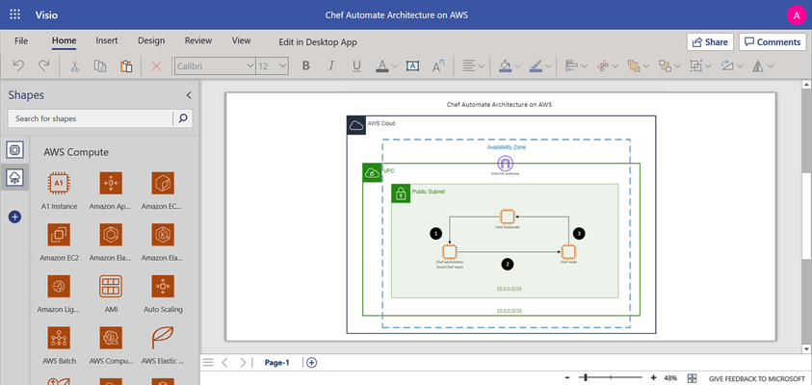Screen dimensions: 812x385
Task: Open the Bring to Front dropdown
Action: (638, 65)
